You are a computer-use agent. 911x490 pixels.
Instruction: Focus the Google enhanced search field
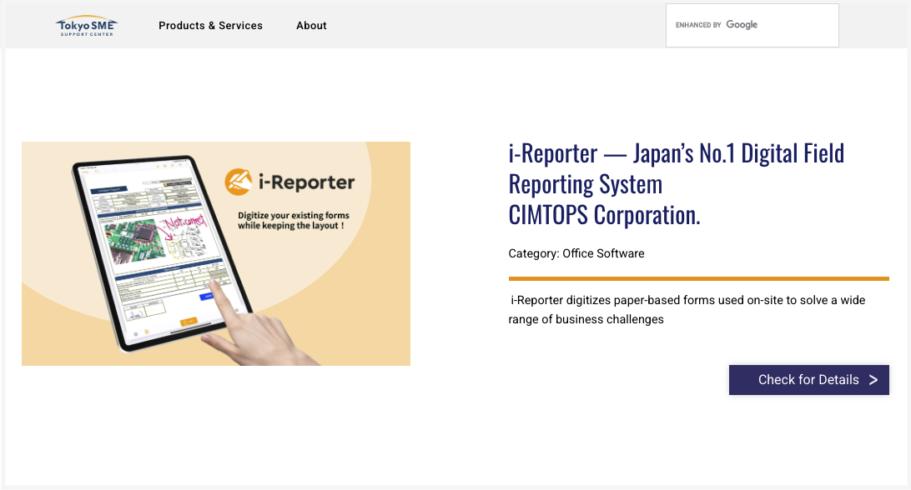point(793,25)
